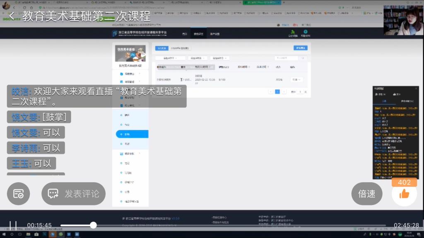Open the round notes checklist icon button
The height and width of the screenshot is (238, 424).
click(19, 194)
